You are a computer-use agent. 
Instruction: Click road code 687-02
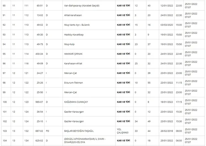pos(39,131)
